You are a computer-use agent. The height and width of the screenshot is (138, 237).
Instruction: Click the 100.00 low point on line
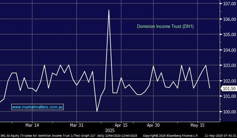tap(97, 111)
